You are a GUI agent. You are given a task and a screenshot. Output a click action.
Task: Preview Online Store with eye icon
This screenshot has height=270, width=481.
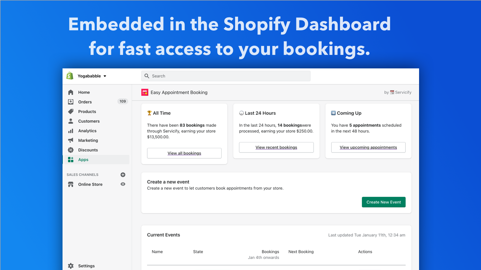(x=123, y=184)
